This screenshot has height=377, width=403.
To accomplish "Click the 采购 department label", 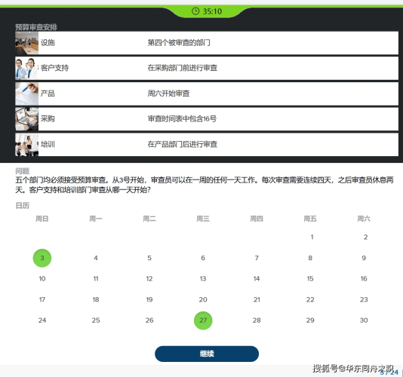I will pyautogui.click(x=48, y=118).
